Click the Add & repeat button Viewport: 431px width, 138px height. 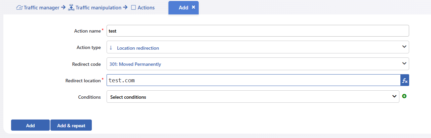coord(71,125)
